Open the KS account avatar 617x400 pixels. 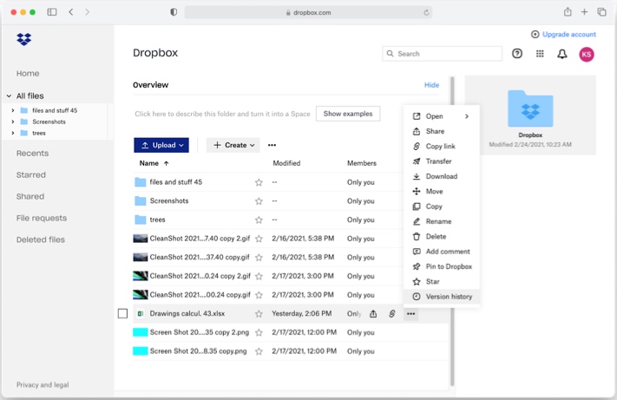point(587,55)
